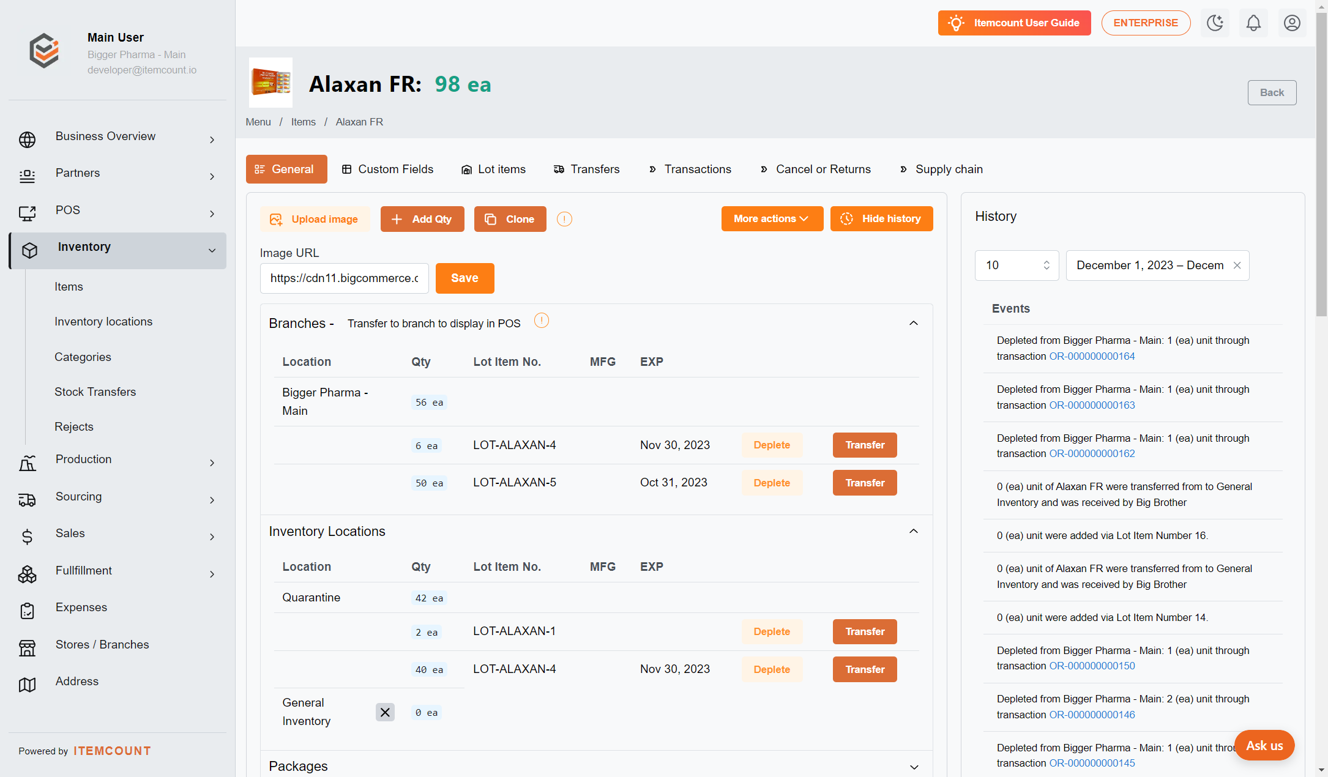Toggle dark mode moon icon
The height and width of the screenshot is (777, 1328).
[x=1215, y=23]
